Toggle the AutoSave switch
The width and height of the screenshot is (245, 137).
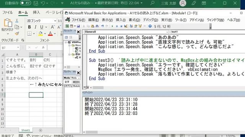(x=26, y=3)
